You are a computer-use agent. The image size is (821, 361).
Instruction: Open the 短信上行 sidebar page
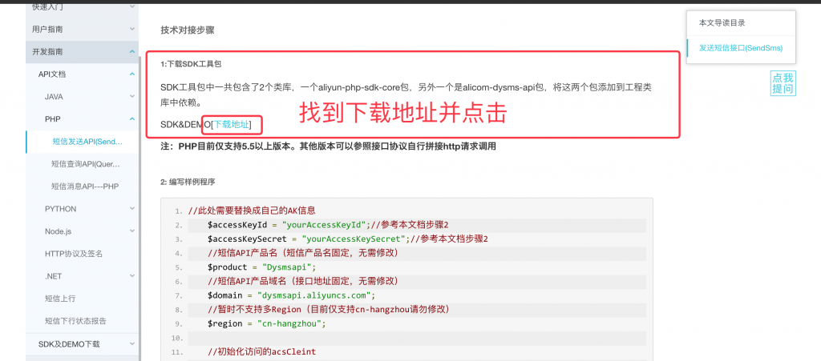(x=60, y=299)
